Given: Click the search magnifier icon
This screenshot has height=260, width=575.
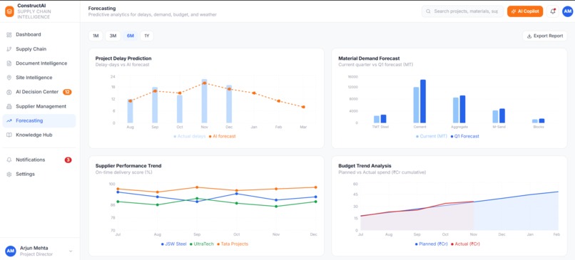Looking at the screenshot, I should (x=428, y=11).
